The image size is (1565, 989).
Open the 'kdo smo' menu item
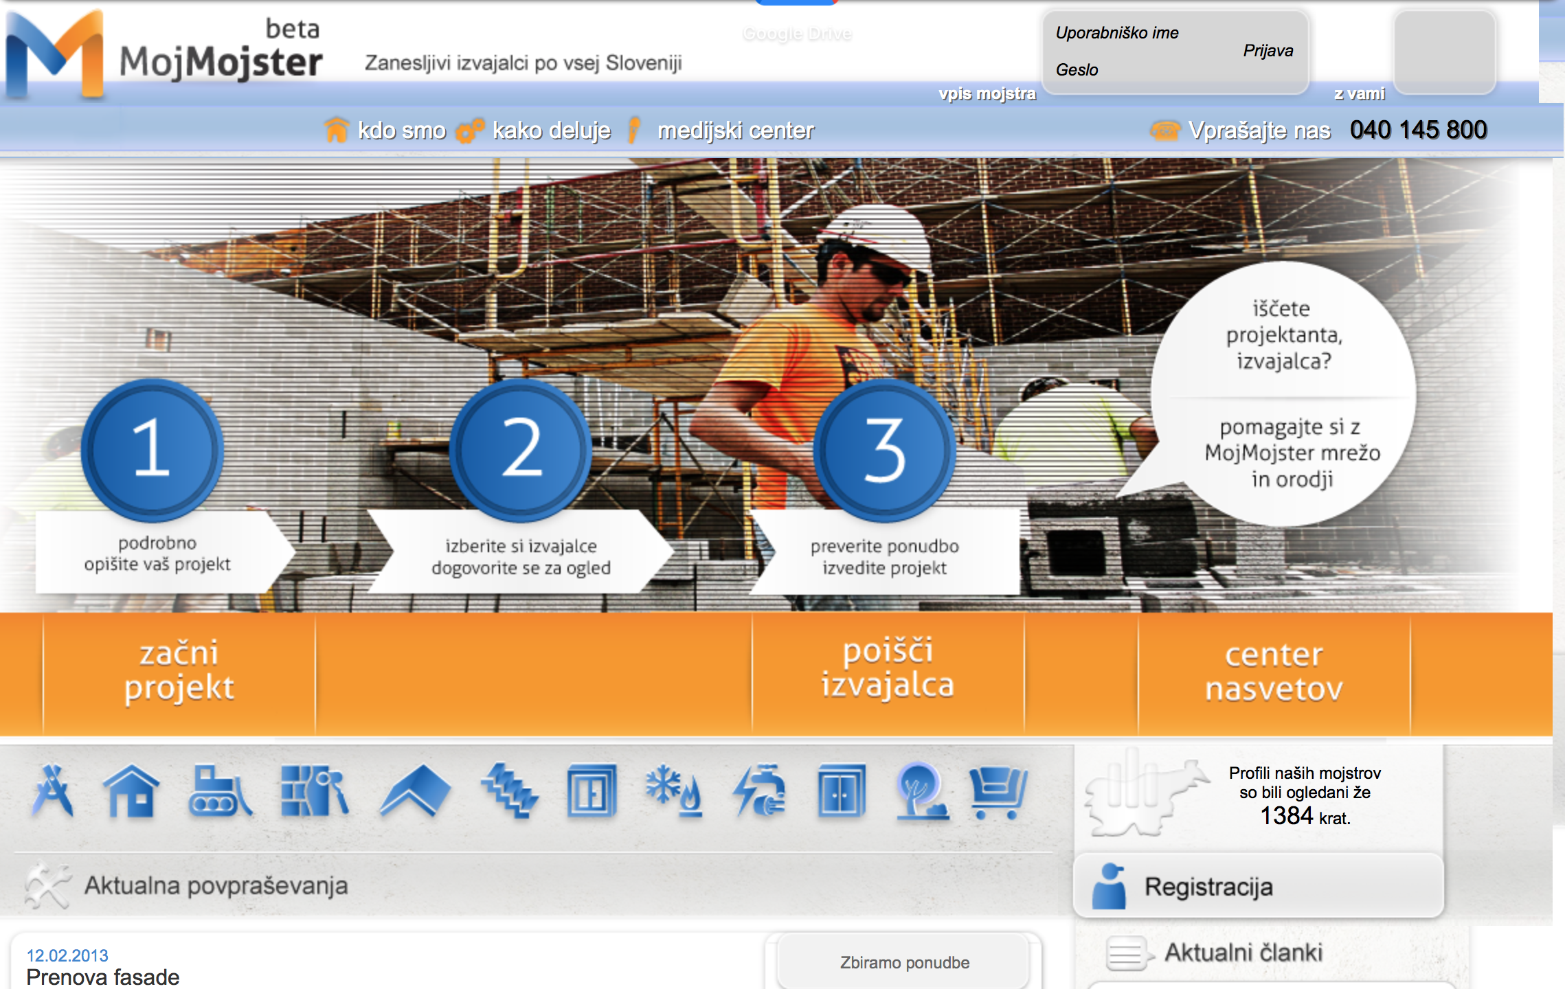[401, 130]
